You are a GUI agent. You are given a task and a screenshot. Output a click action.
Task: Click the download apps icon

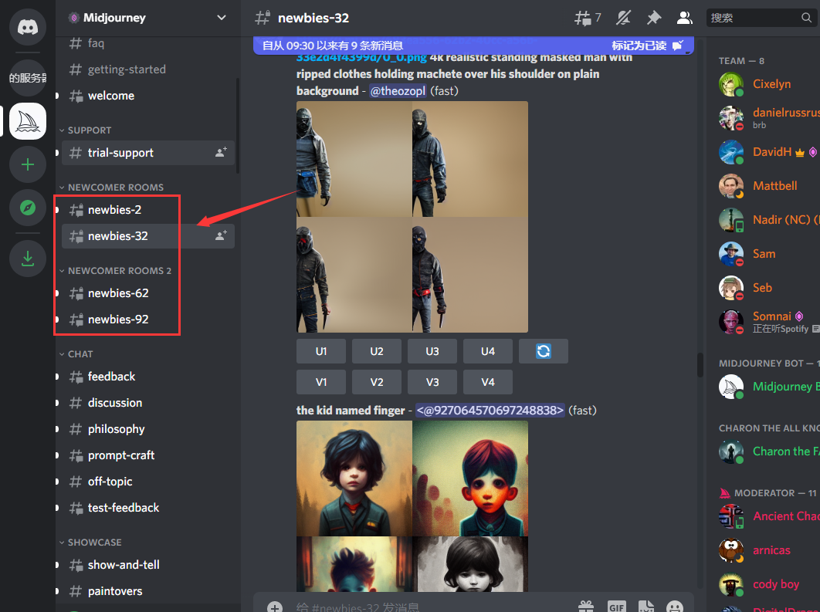point(28,258)
